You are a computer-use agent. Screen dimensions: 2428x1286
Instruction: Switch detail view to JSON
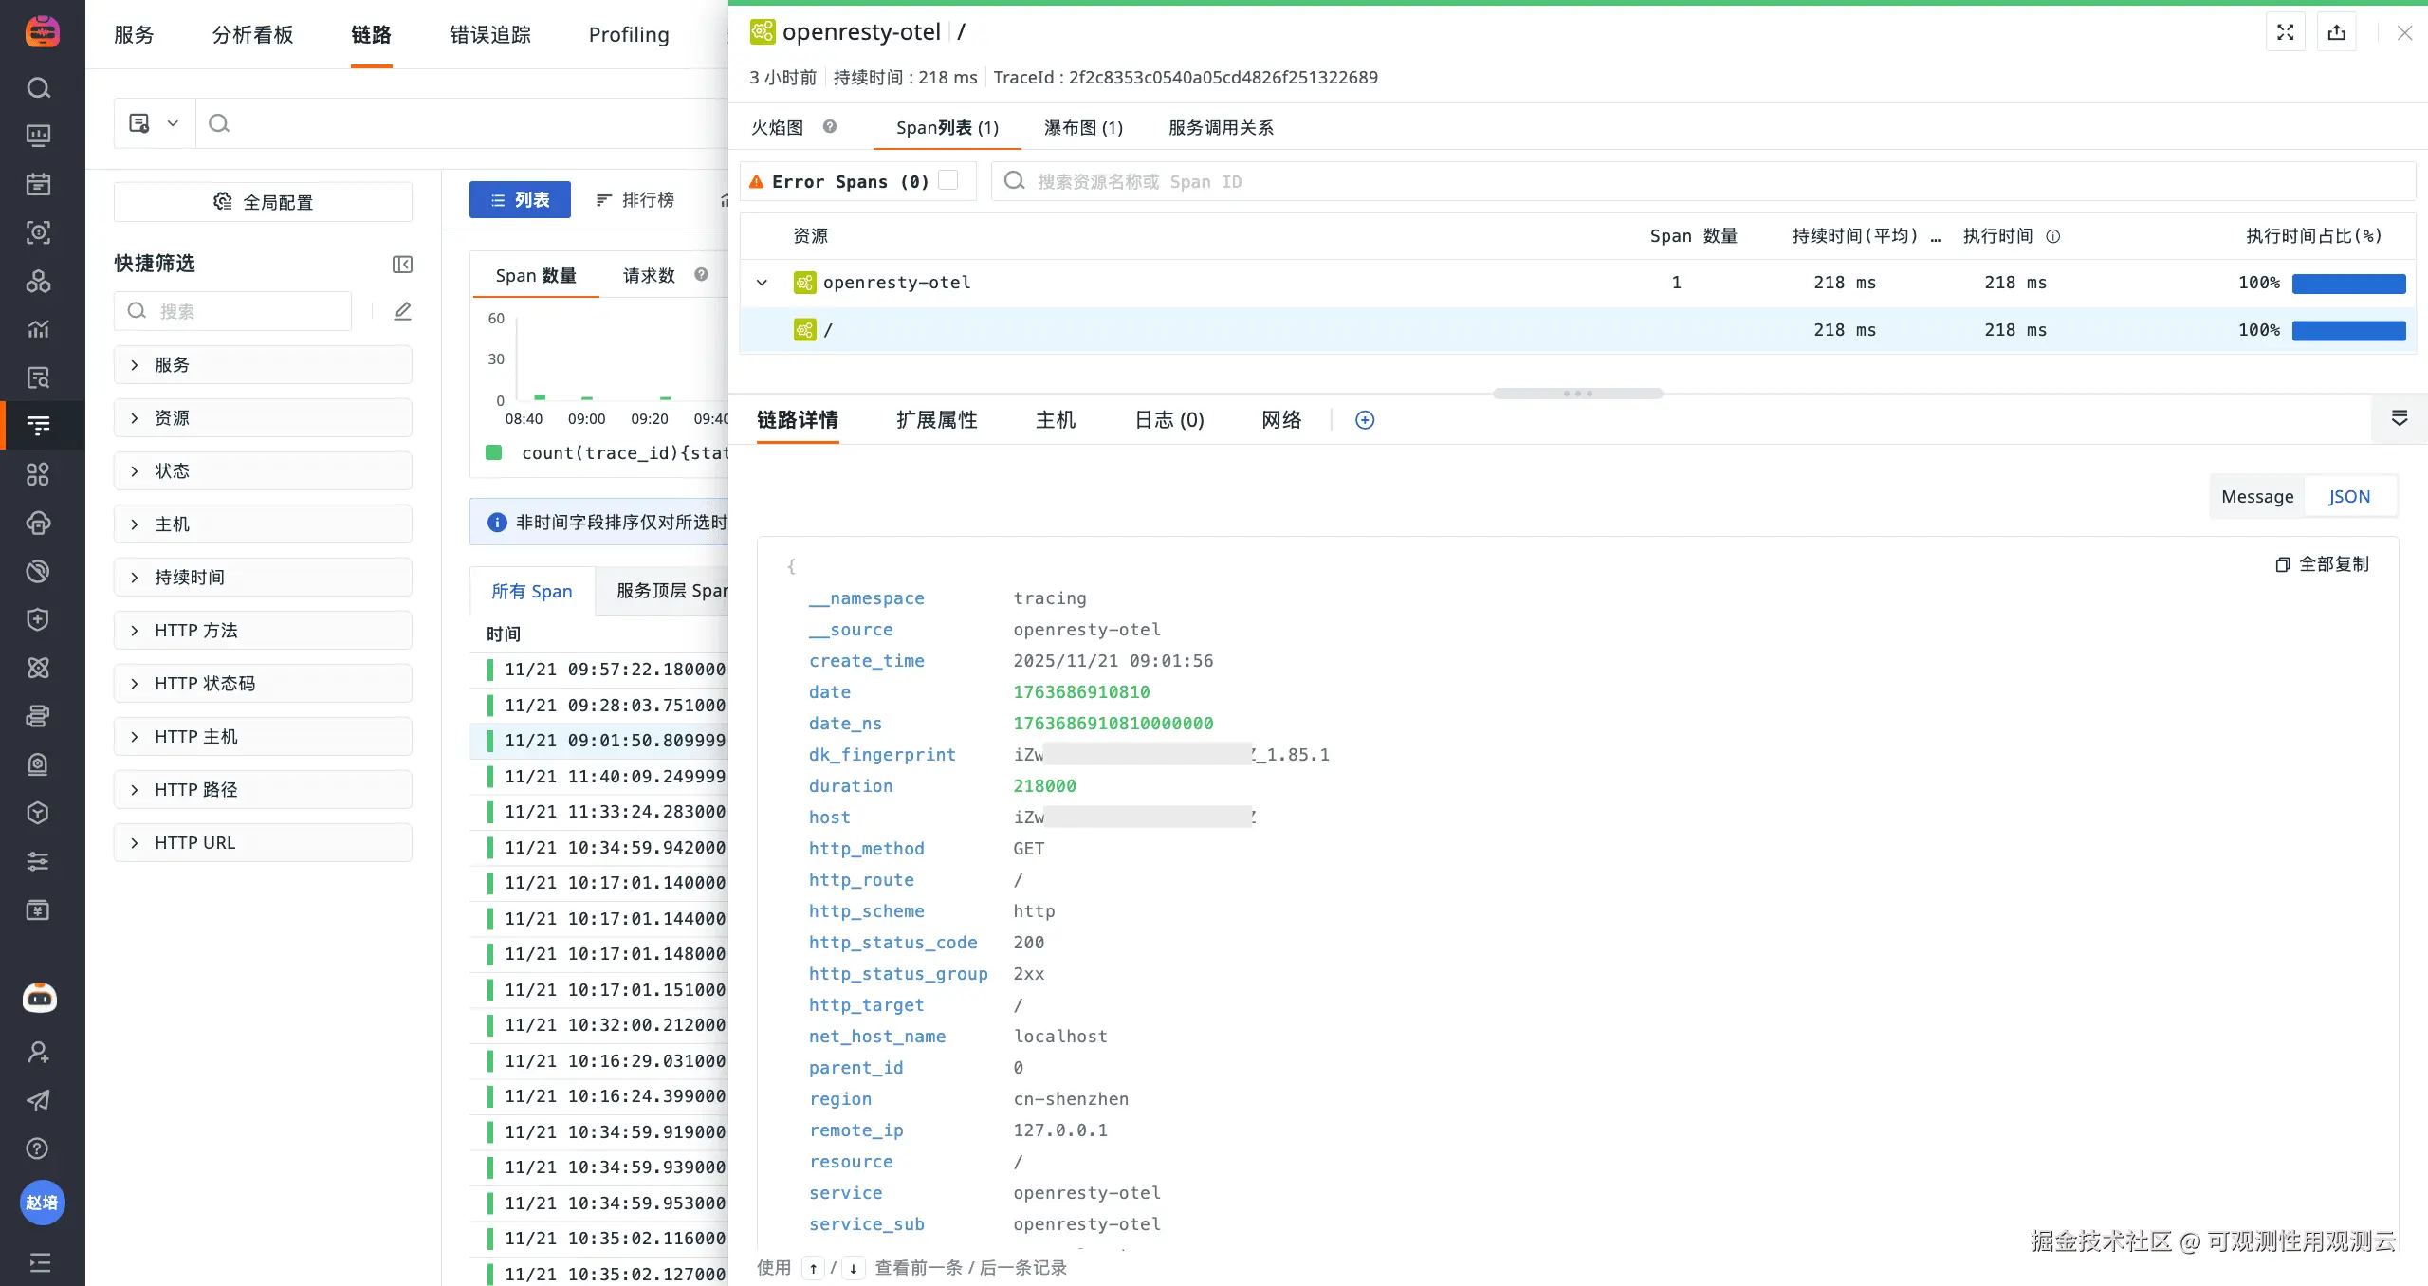pos(2348,497)
